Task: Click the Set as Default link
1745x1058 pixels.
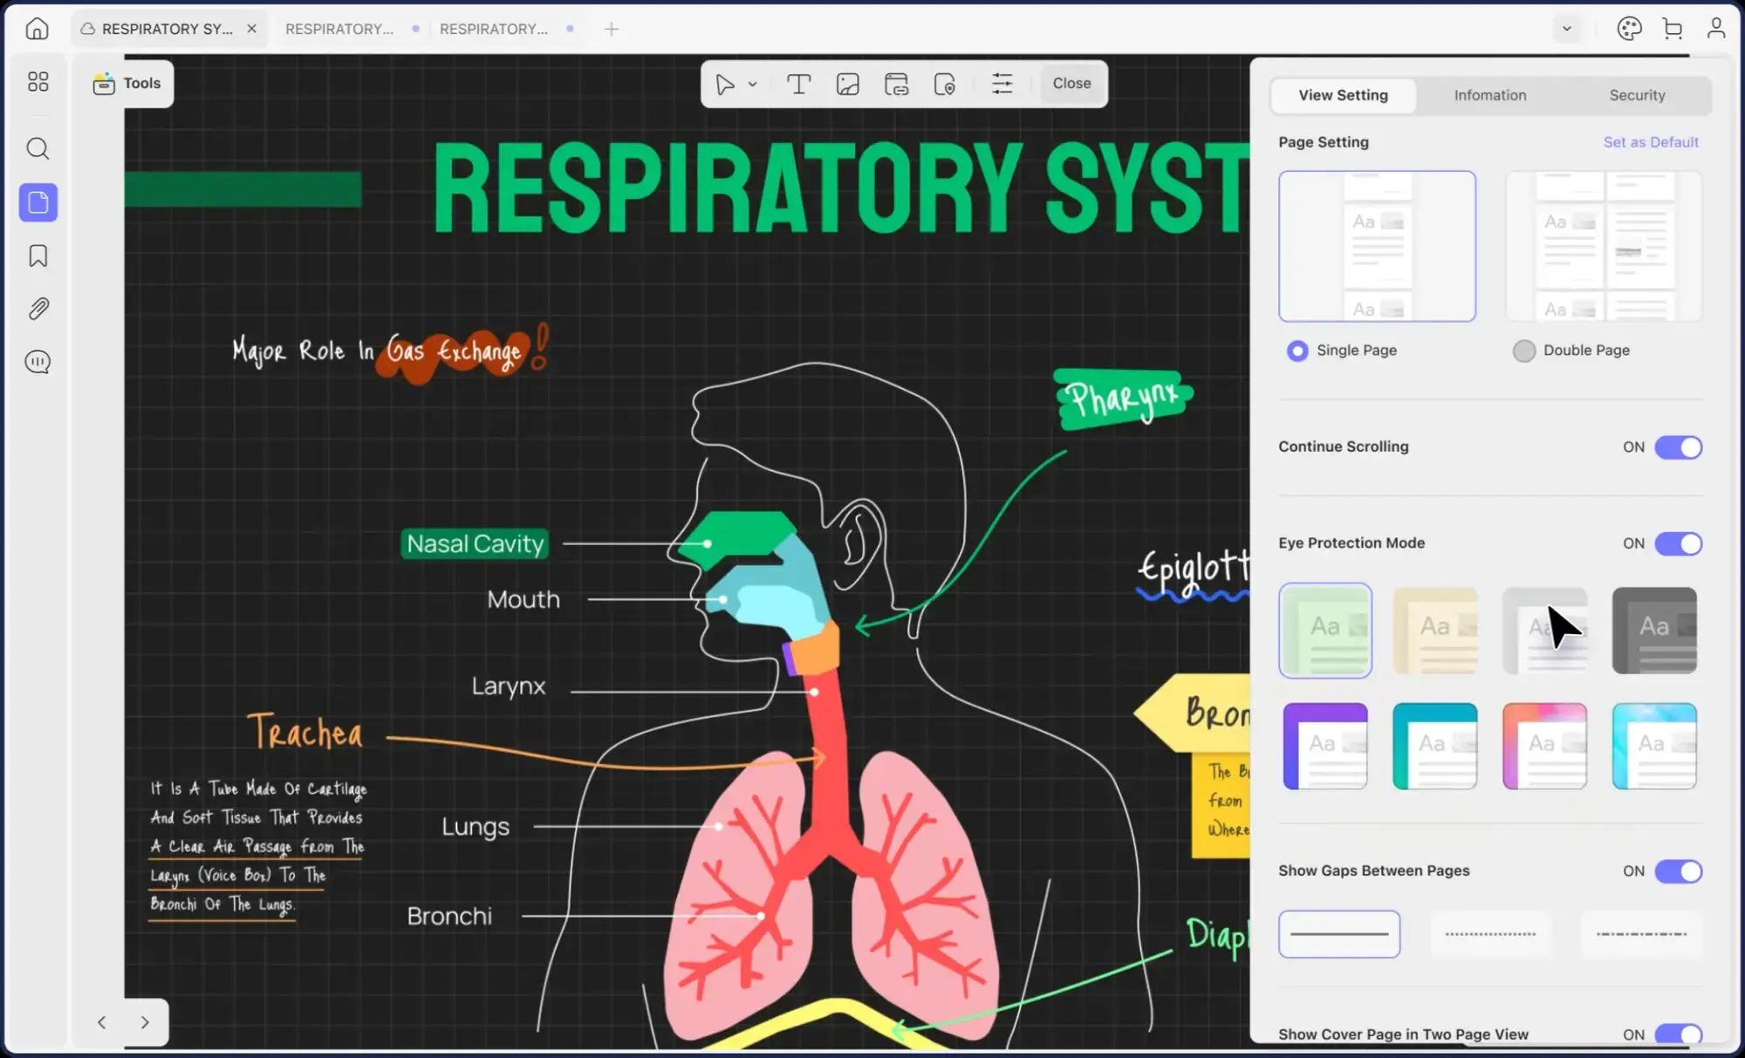Action: pos(1650,142)
